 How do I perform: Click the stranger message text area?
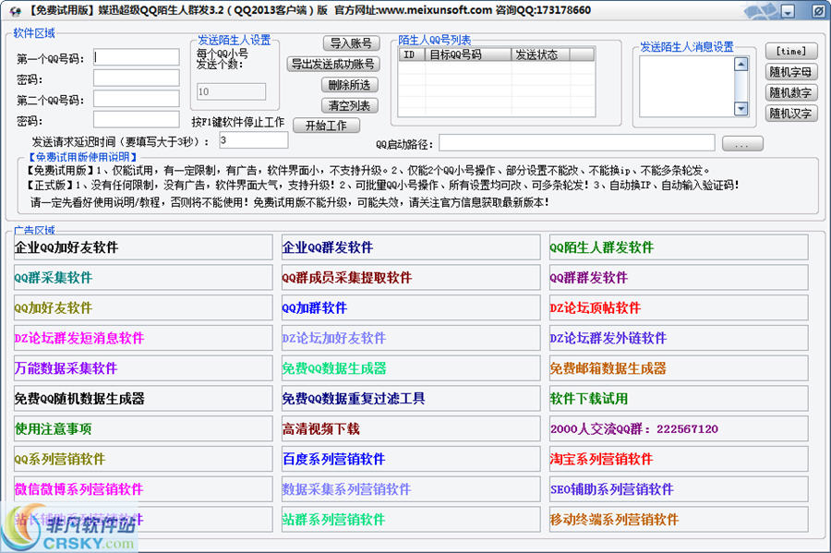pos(687,86)
